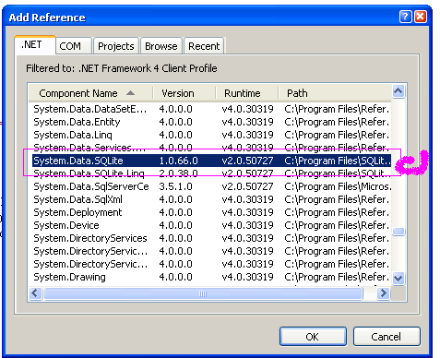Screen dimensions: 440x358
Task: Click the Path column header
Action: click(x=335, y=93)
